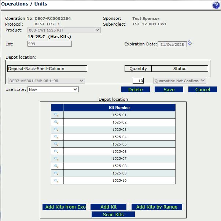Image resolution: width=221 pixels, height=221 pixels.
Task: Click magnifier icon for kit 1525-08
Action: (56, 166)
